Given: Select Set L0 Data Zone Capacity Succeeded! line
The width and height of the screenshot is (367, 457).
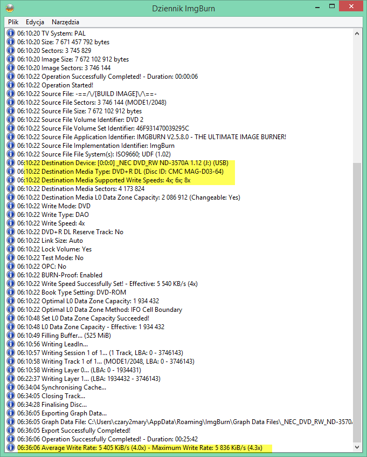Looking at the screenshot, I should [83, 318].
